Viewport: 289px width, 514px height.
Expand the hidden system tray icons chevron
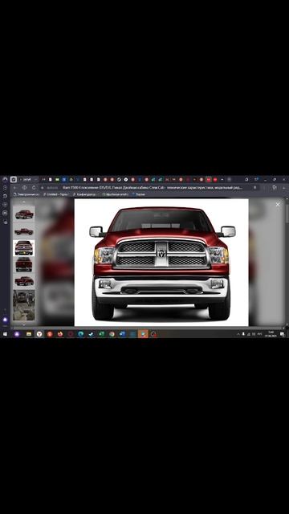coord(238,334)
